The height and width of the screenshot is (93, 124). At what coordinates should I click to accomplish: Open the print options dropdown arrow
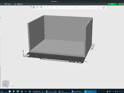point(119,4)
